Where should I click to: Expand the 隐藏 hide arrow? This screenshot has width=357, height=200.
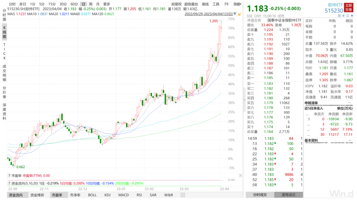pyautogui.click(x=237, y=4)
